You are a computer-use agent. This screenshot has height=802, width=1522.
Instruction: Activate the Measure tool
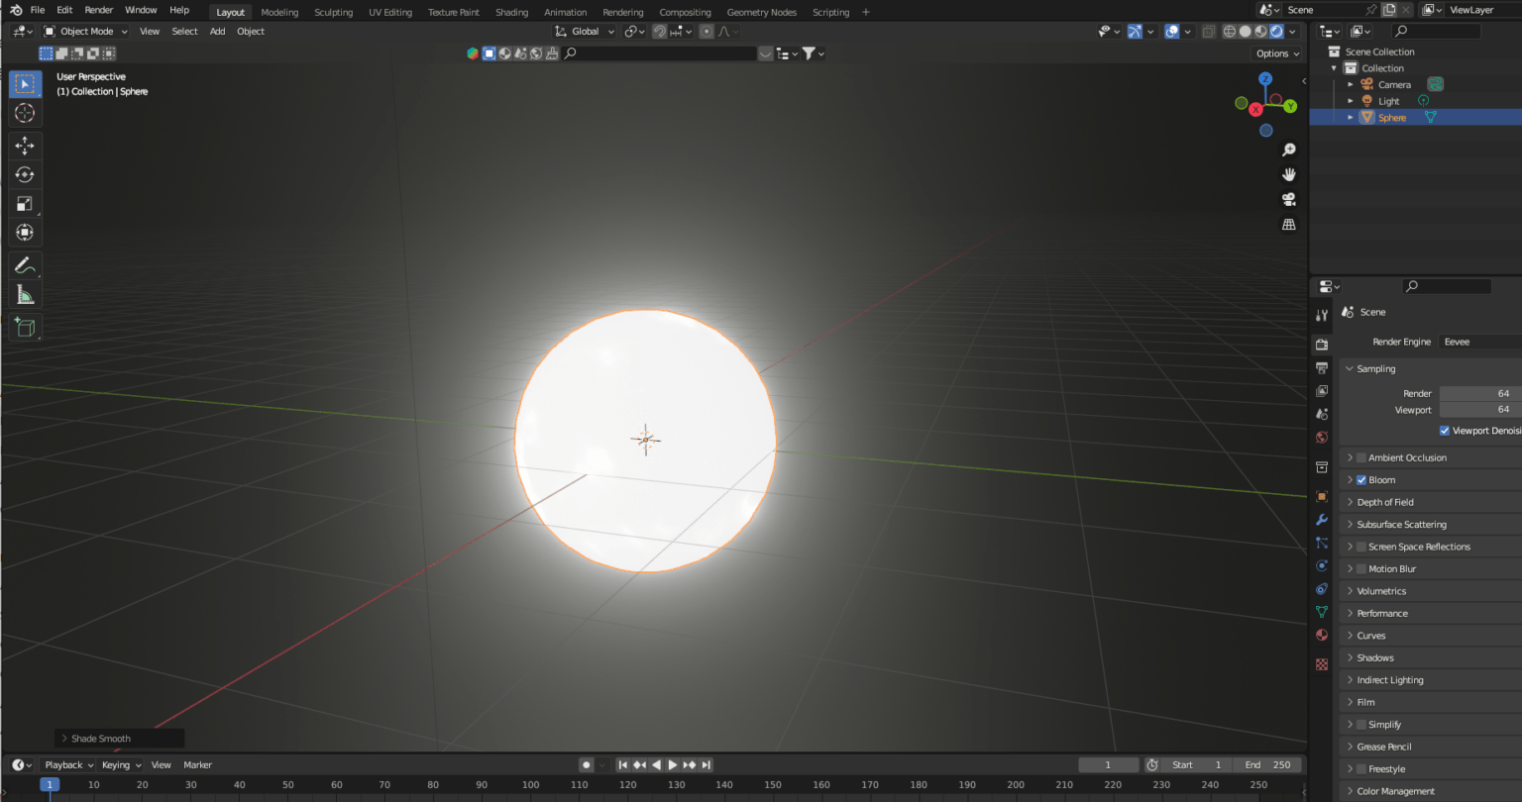point(25,294)
